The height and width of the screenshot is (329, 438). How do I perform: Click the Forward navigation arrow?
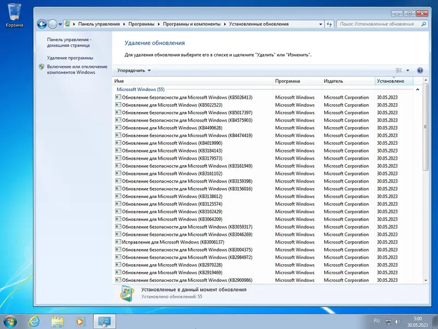tap(53, 24)
